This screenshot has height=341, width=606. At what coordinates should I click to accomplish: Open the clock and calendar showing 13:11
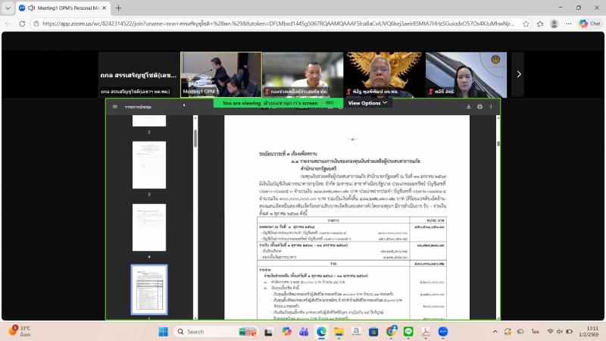[x=590, y=331]
